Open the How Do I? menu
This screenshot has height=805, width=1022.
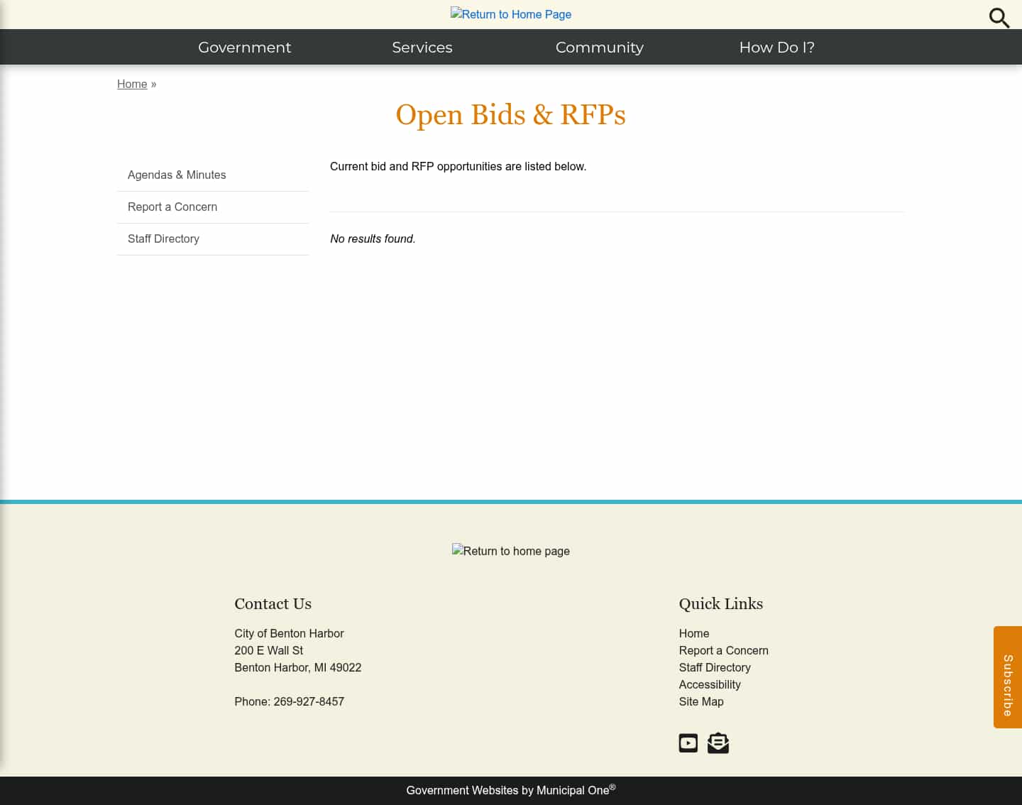(776, 47)
